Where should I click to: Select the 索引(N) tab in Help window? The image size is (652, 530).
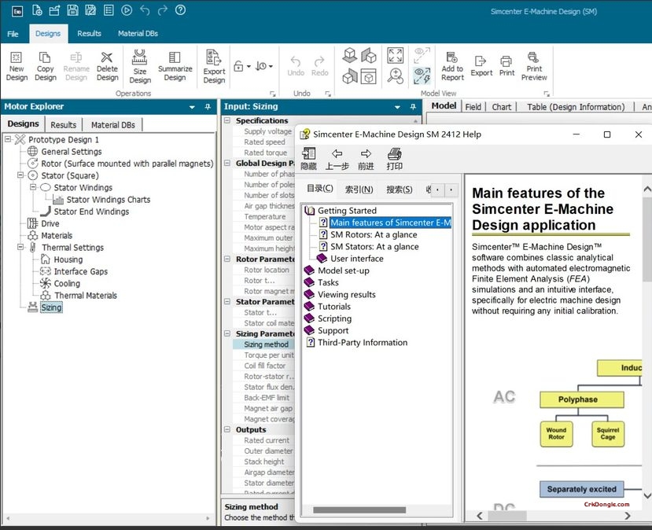(x=359, y=190)
